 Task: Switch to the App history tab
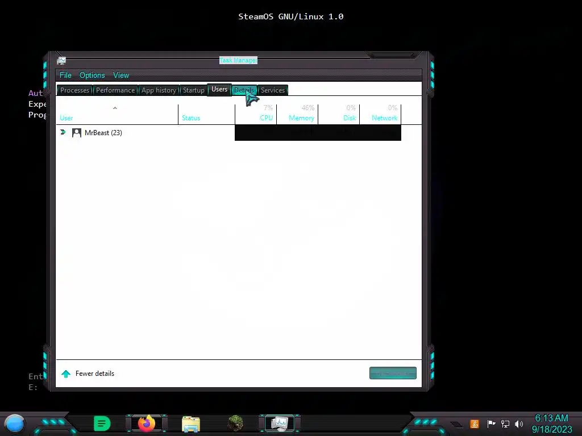(x=159, y=90)
